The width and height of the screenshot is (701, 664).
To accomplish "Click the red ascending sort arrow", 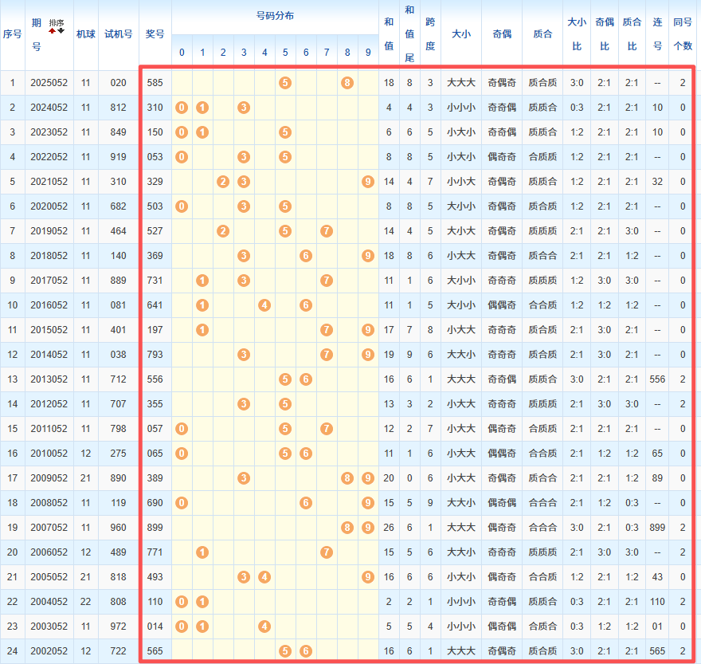I will pyautogui.click(x=53, y=30).
